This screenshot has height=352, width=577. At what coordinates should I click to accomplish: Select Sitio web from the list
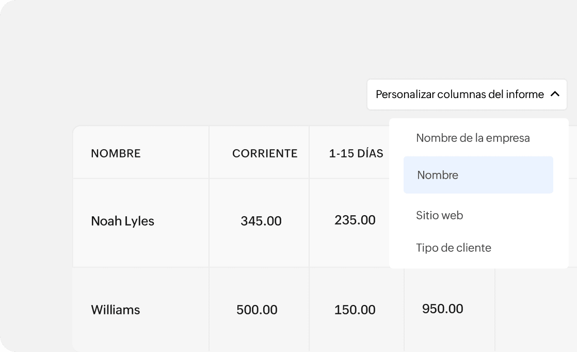(439, 215)
